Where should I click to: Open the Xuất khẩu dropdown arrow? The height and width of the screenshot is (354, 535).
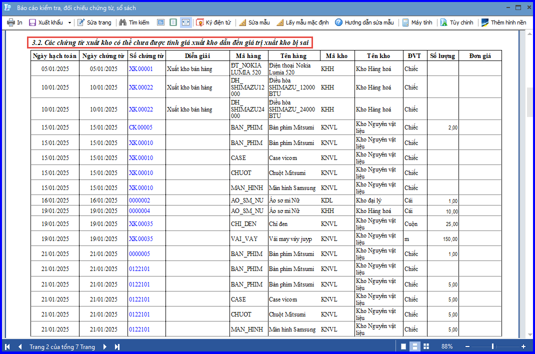coord(69,22)
